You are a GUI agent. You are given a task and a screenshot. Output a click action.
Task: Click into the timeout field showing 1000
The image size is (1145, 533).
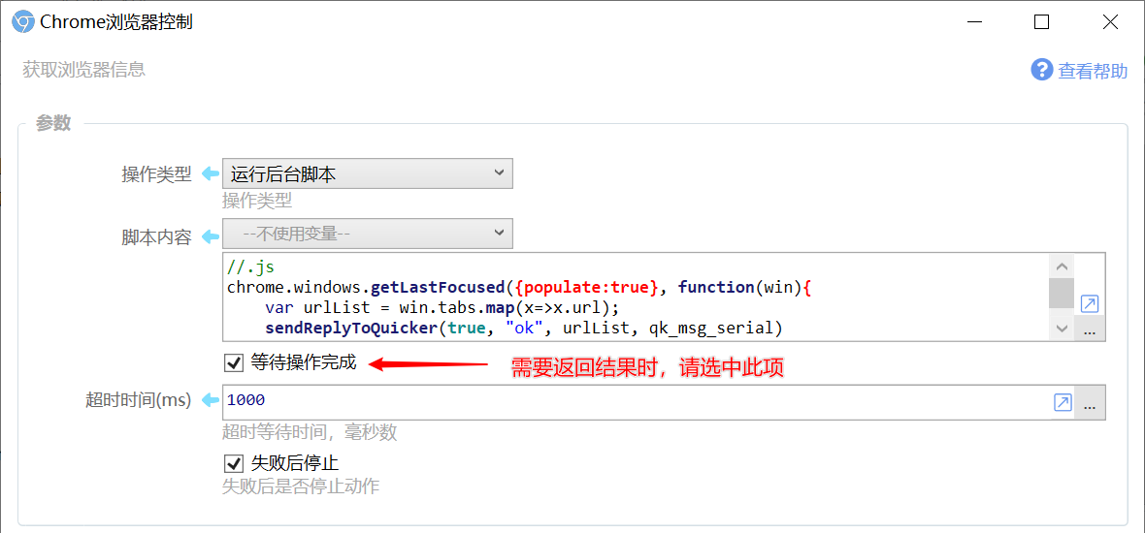pos(636,402)
